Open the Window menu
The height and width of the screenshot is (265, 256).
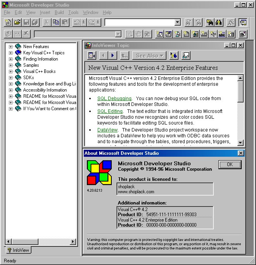click(x=91, y=12)
